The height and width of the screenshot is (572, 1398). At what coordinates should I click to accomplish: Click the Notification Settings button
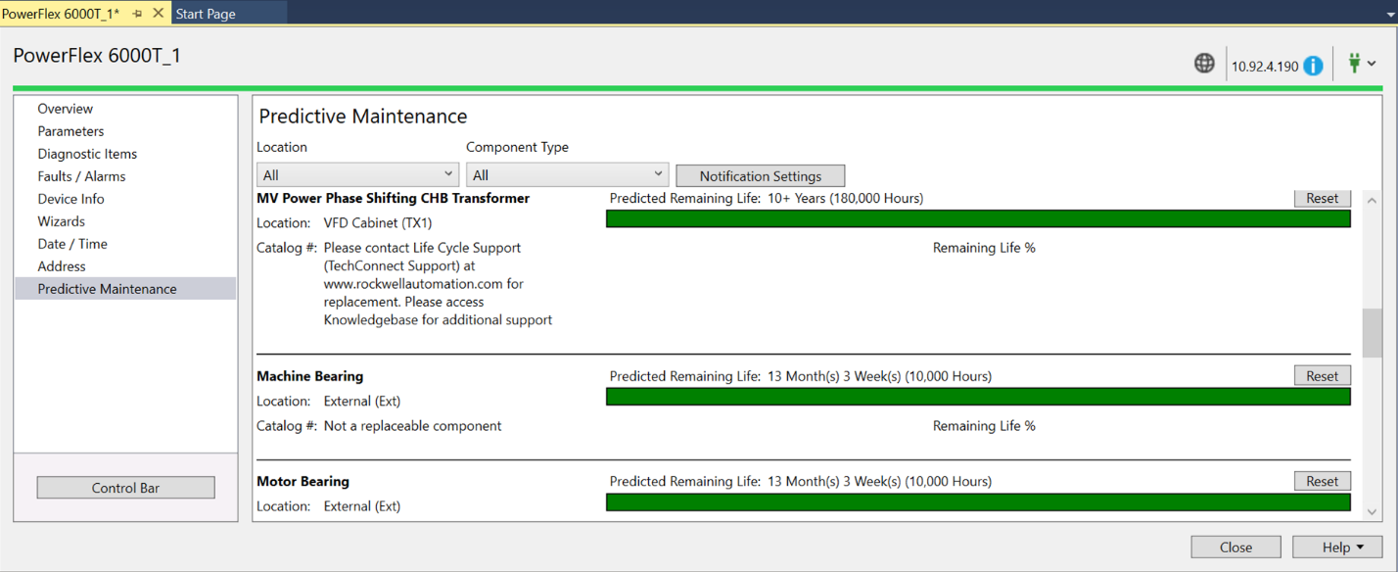click(760, 176)
